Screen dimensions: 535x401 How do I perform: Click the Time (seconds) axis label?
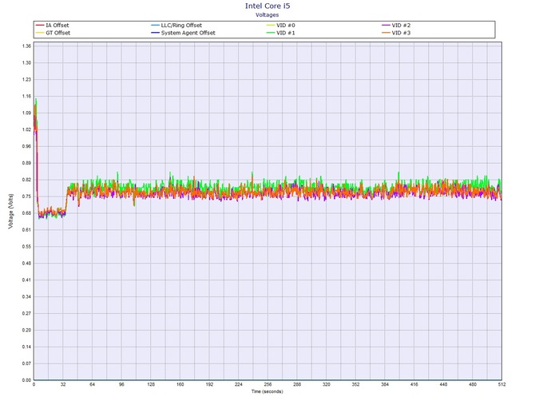(267, 391)
